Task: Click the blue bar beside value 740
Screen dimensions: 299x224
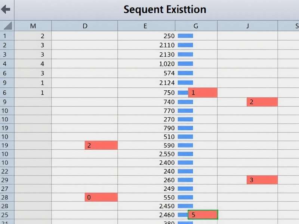Action: click(185, 102)
